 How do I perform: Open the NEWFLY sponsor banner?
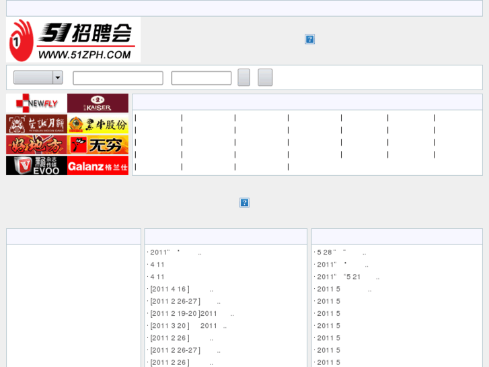tap(36, 103)
